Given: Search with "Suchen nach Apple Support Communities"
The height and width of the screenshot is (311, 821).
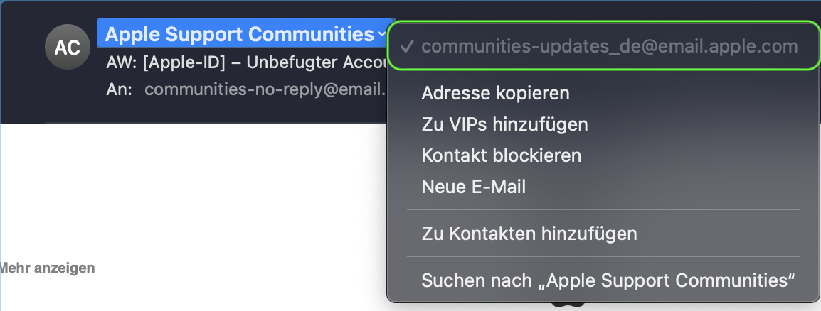Looking at the screenshot, I should pyautogui.click(x=608, y=280).
